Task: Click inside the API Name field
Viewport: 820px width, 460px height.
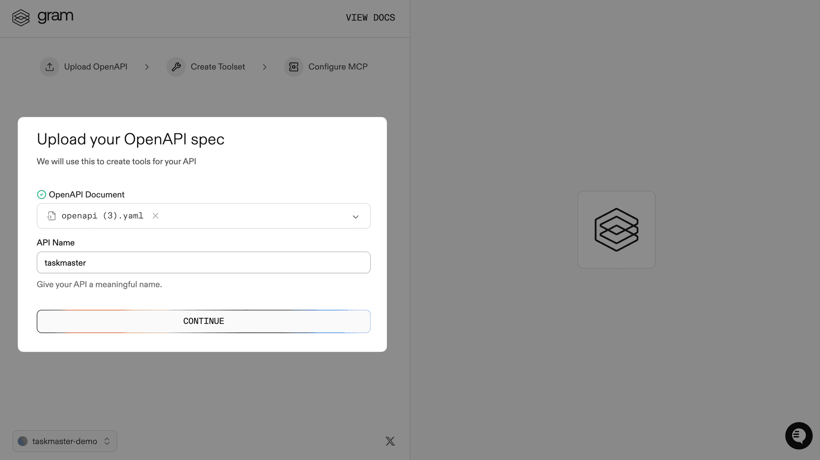Action: click(x=203, y=262)
